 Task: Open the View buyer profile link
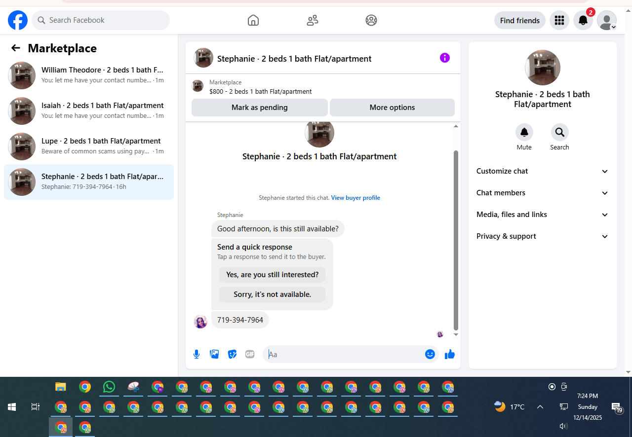pyautogui.click(x=355, y=198)
